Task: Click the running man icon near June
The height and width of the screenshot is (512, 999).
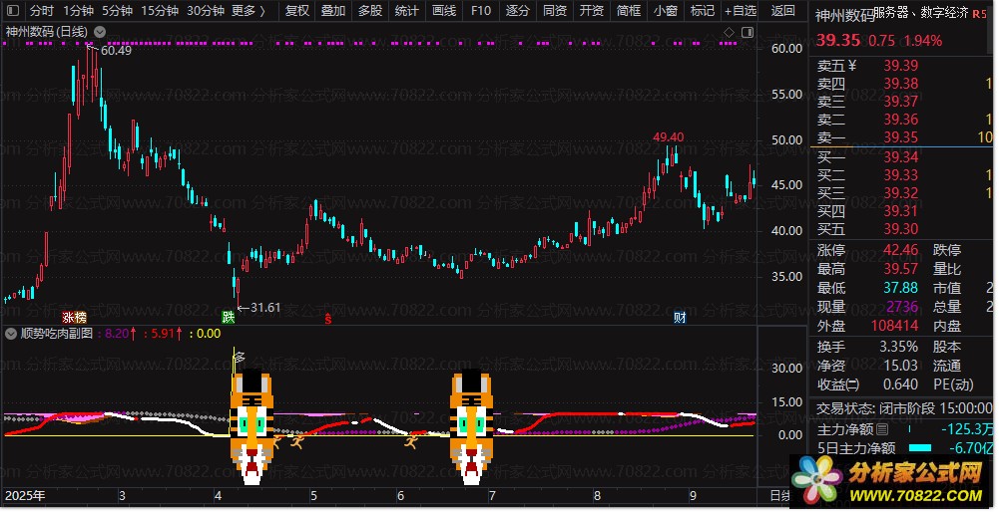Action: [x=411, y=440]
